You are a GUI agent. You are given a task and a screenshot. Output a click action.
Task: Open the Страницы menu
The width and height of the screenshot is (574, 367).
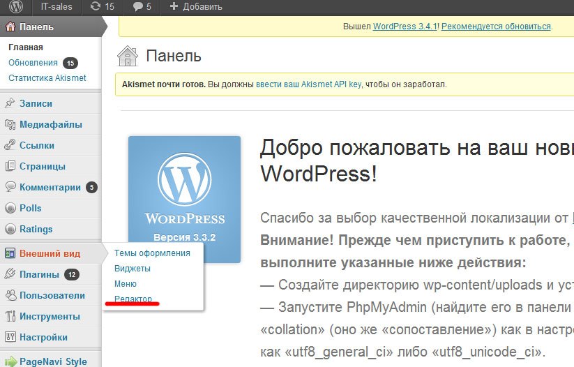43,166
